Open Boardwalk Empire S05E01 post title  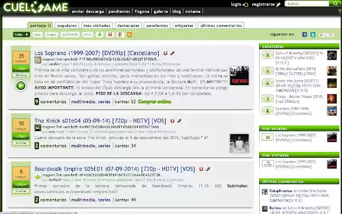114,169
